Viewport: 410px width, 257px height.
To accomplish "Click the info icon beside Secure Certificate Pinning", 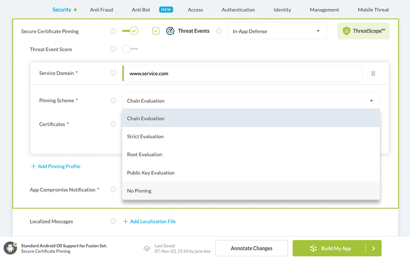I will (x=113, y=31).
